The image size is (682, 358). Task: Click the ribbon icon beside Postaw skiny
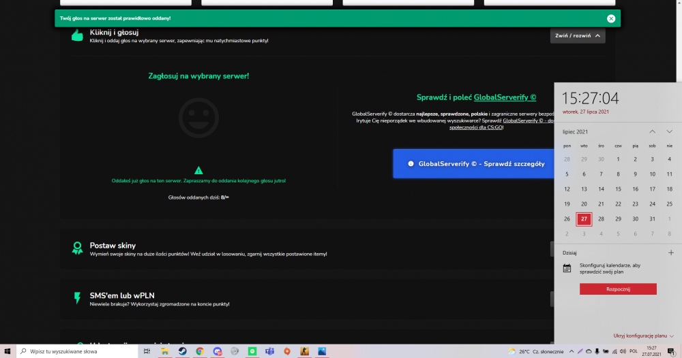tap(78, 248)
